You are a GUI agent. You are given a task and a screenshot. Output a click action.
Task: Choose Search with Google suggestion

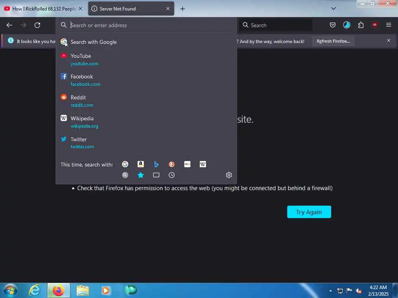point(146,42)
